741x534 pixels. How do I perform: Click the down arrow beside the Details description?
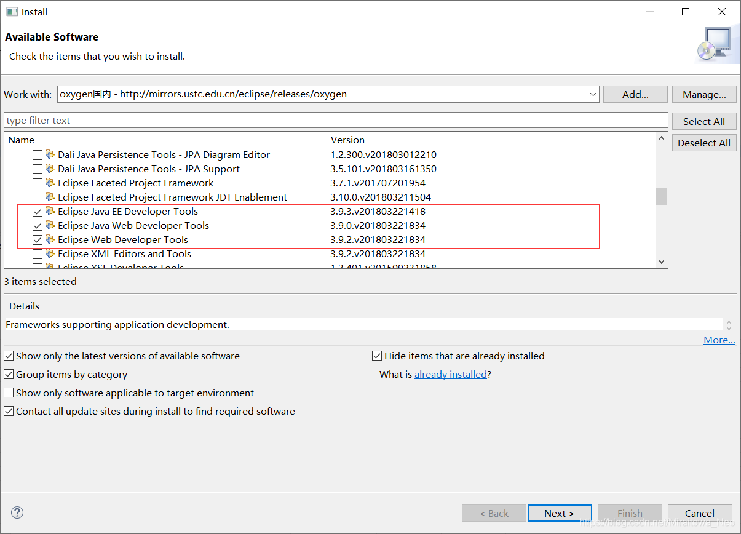pyautogui.click(x=729, y=328)
